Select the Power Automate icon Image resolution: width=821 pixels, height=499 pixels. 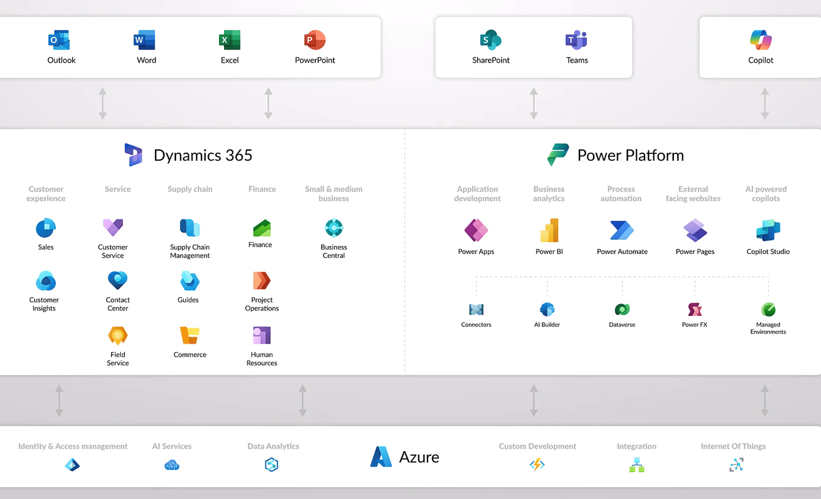pos(622,231)
